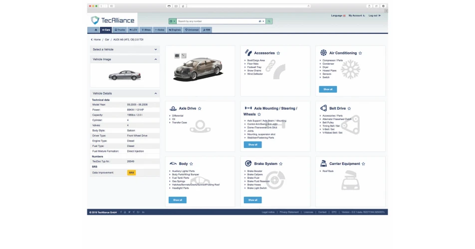Favorite the Accessories category star

point(278,53)
